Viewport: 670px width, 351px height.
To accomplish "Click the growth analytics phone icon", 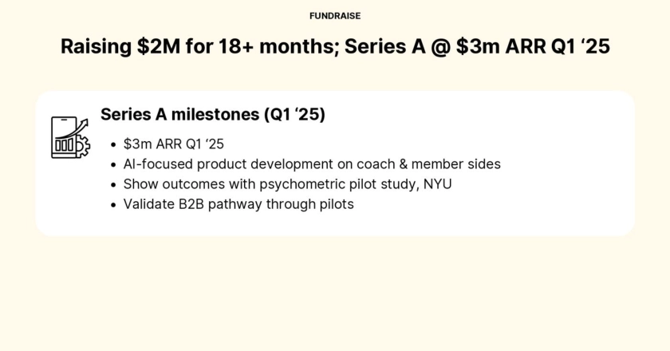I will 69,137.
